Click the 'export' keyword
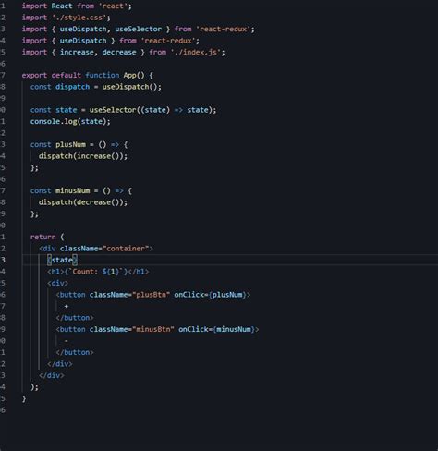438x451 pixels. 34,75
